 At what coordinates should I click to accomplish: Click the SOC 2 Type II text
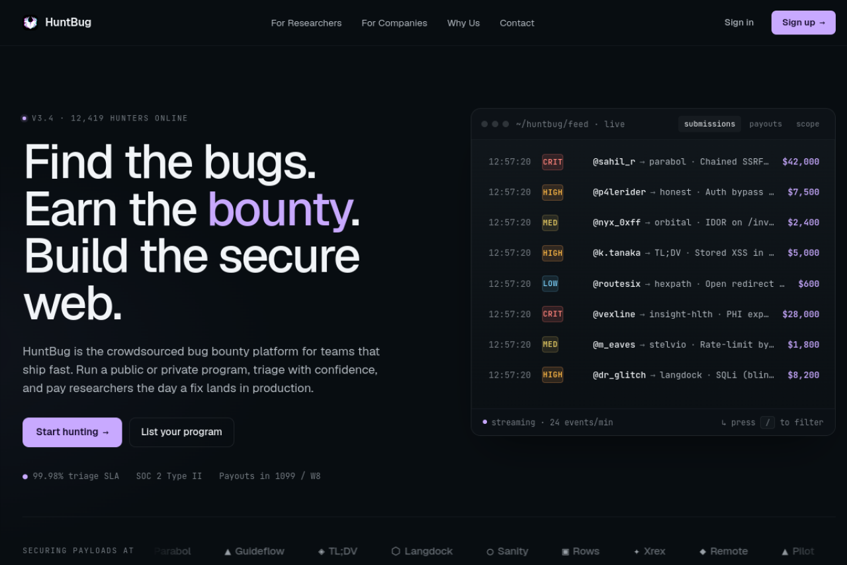169,476
